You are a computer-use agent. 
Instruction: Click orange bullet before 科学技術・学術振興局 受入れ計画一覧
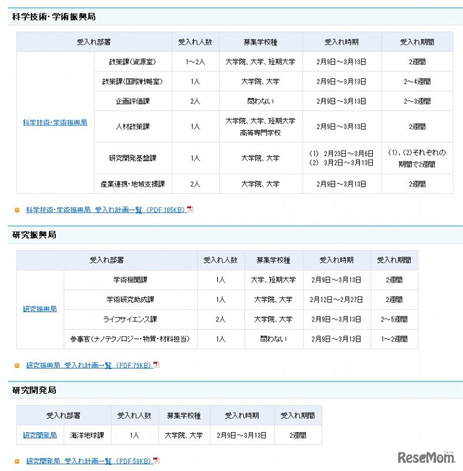17,210
